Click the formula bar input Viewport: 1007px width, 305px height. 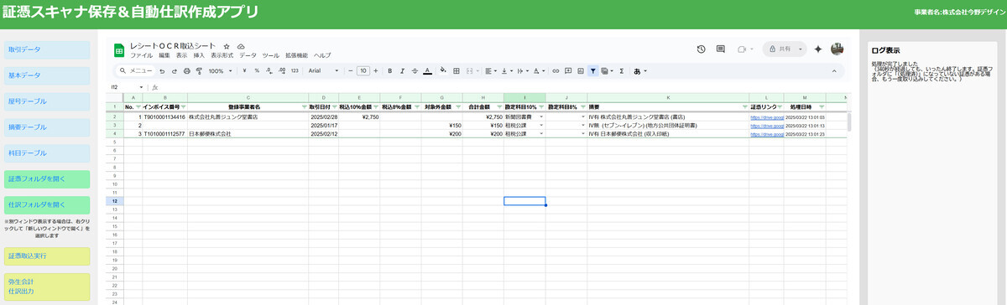503,86
